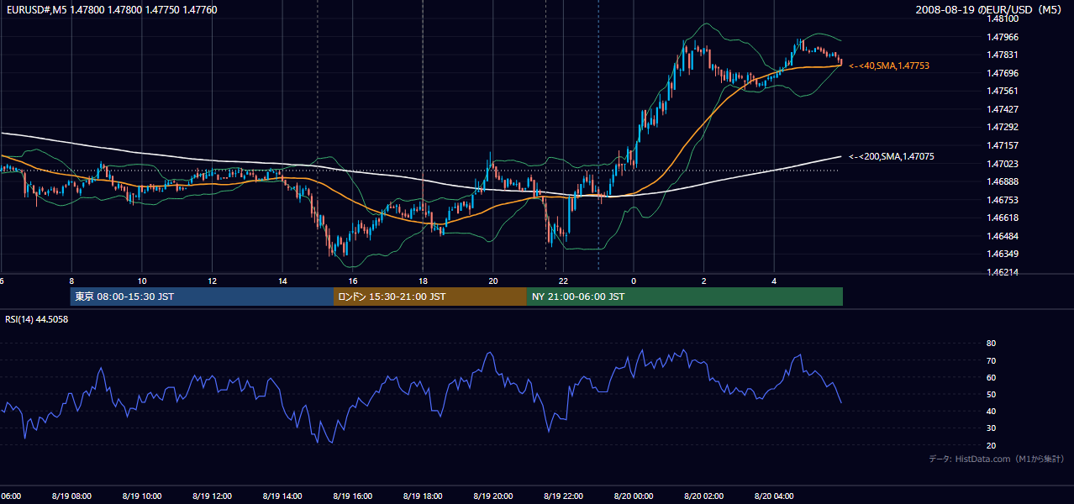Click price axis label 1.47157
The height and width of the screenshot is (504, 1074).
[1003, 145]
